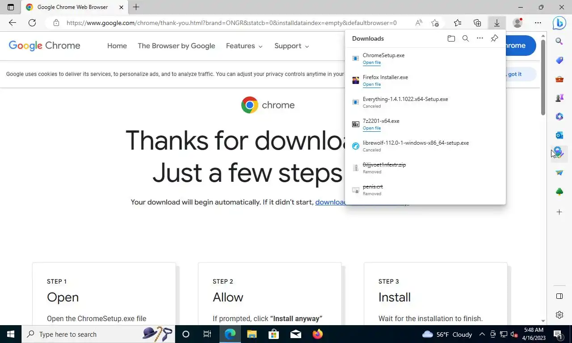Click the scrollbar down arrow at bottom
This screenshot has width=572, height=343.
(543, 321)
